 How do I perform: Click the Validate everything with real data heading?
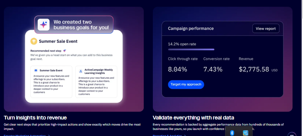coord(193,117)
